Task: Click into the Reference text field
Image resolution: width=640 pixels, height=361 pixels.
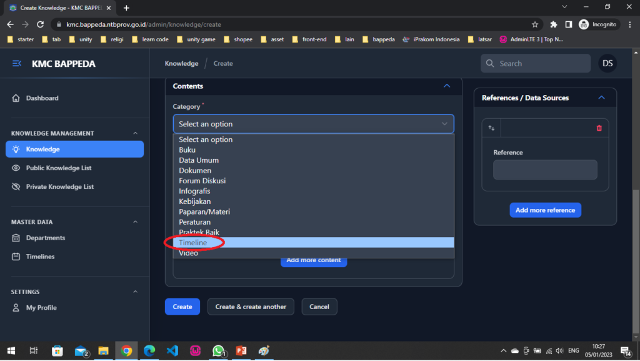Action: [x=544, y=170]
